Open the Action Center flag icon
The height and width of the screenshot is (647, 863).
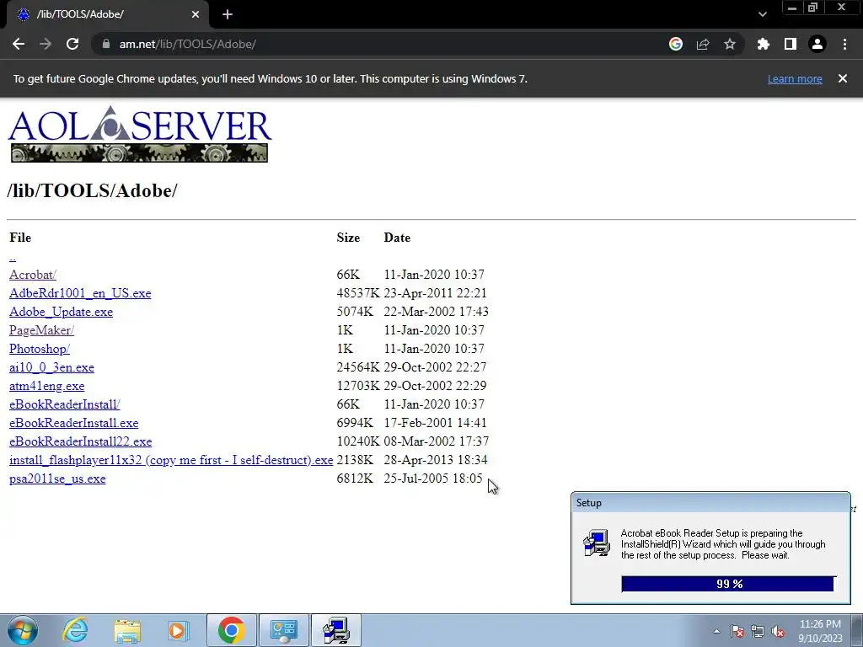pos(737,631)
